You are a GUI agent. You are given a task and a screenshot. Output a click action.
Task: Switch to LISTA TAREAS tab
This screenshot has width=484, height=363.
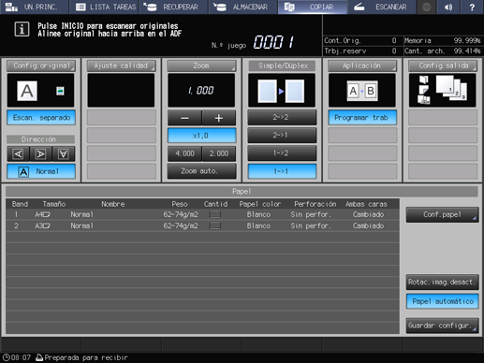coord(104,7)
